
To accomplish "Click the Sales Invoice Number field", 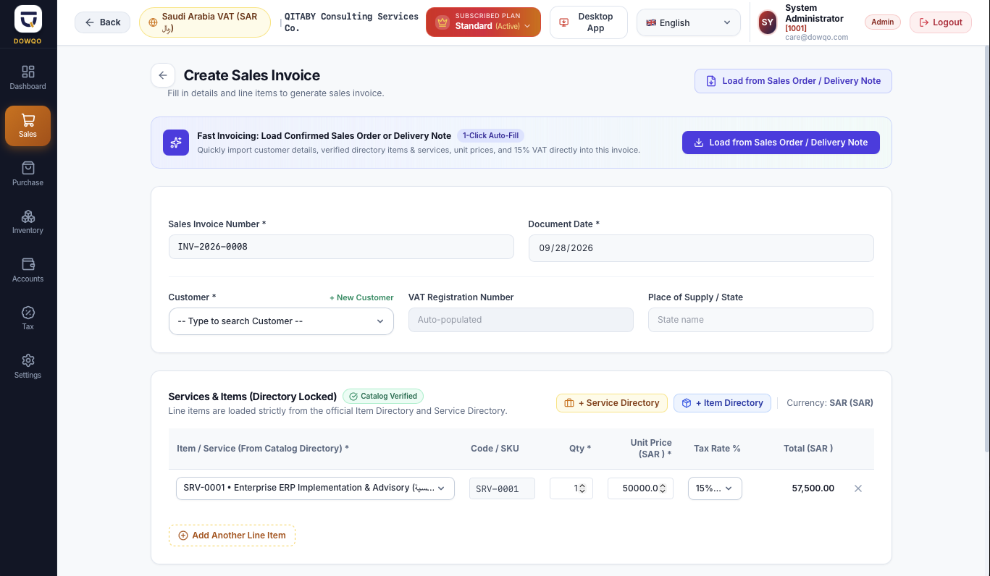I will [x=341, y=247].
